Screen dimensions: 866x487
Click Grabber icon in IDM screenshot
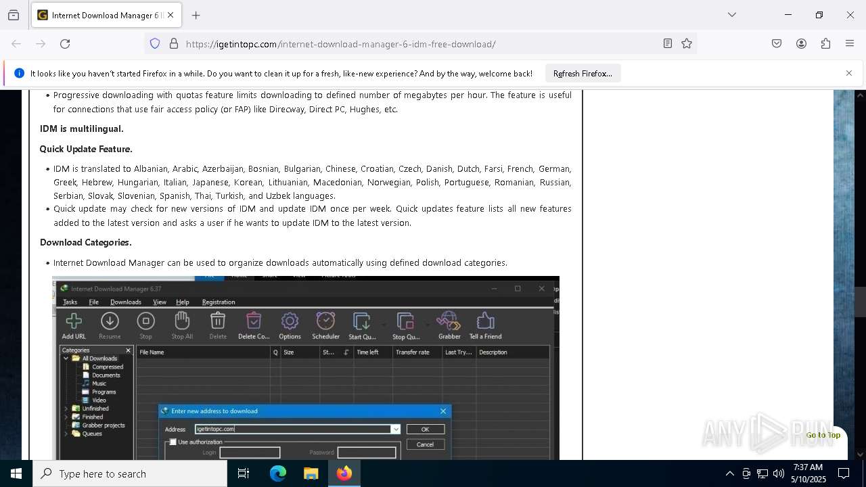coord(449,325)
